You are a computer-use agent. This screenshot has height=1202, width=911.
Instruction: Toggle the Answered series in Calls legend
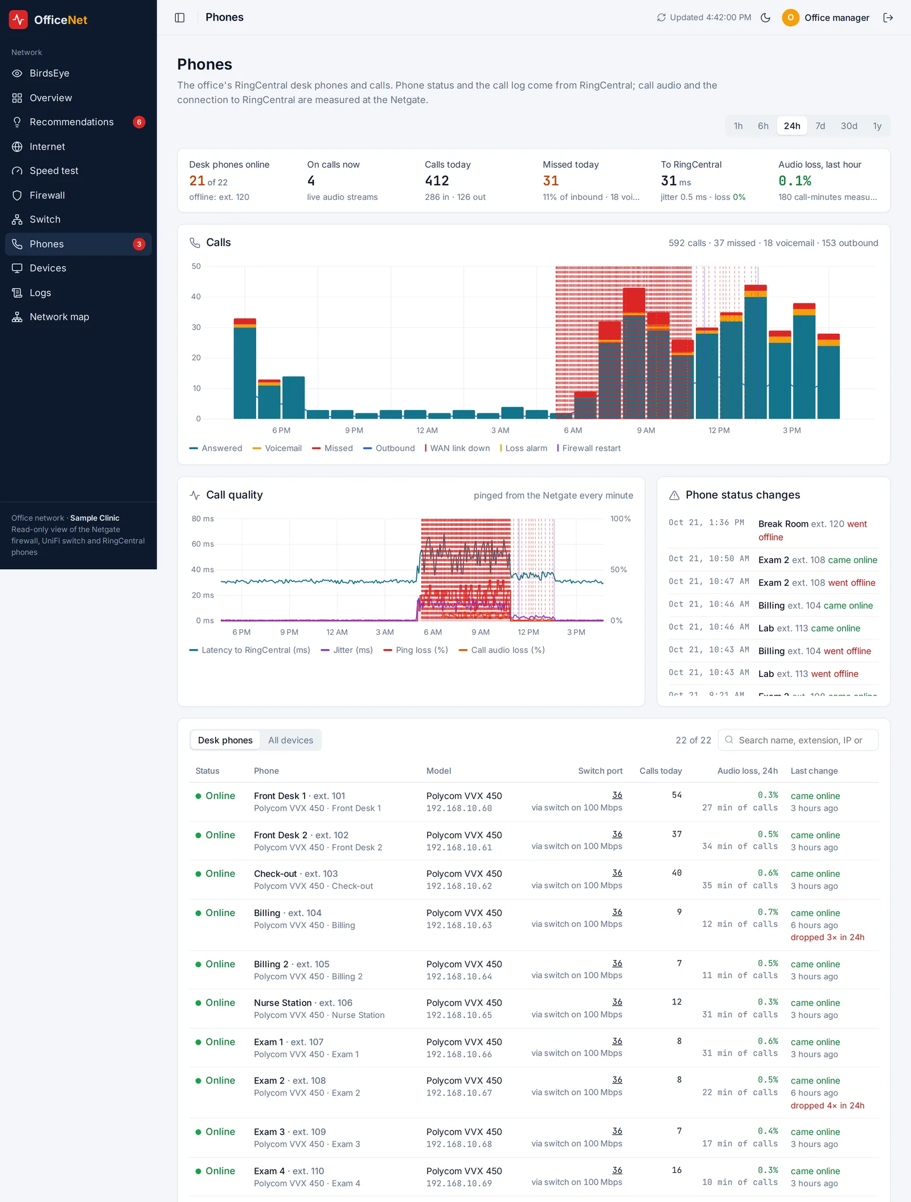pos(216,448)
